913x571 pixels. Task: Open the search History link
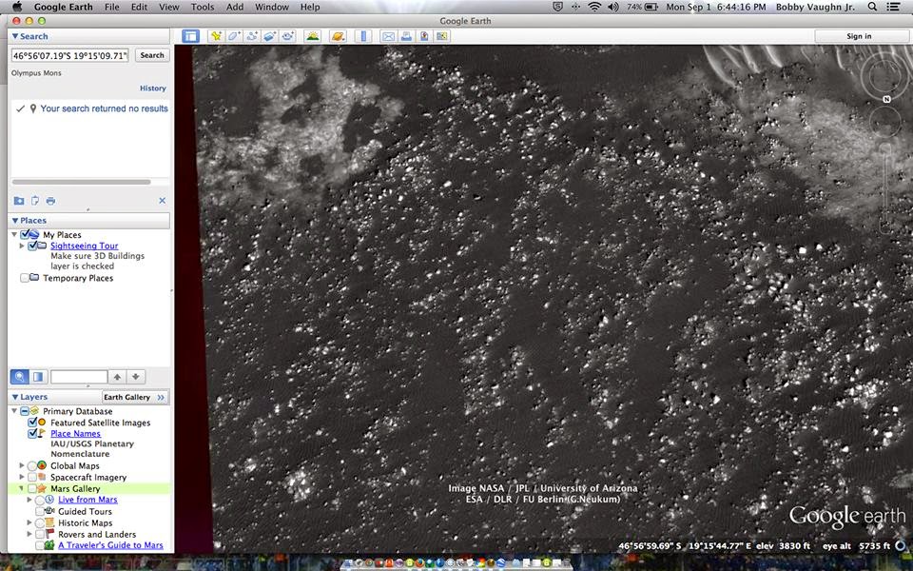click(152, 88)
